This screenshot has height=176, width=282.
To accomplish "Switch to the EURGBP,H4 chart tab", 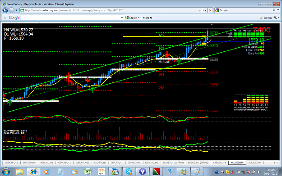I will point(29,162).
